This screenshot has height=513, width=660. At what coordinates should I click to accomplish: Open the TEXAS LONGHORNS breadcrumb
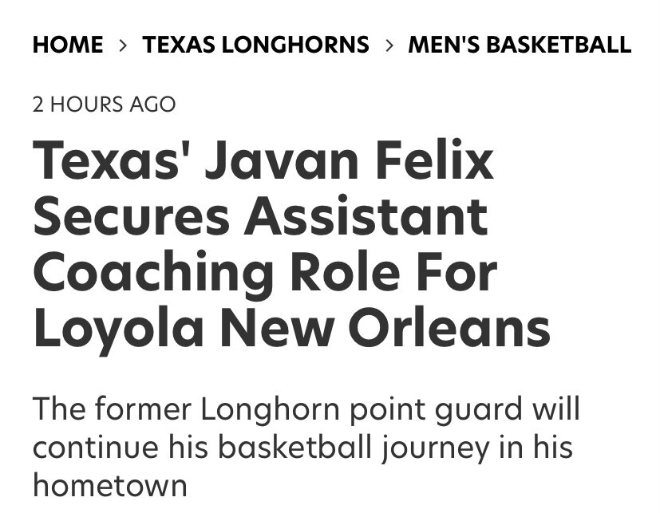[x=255, y=44]
